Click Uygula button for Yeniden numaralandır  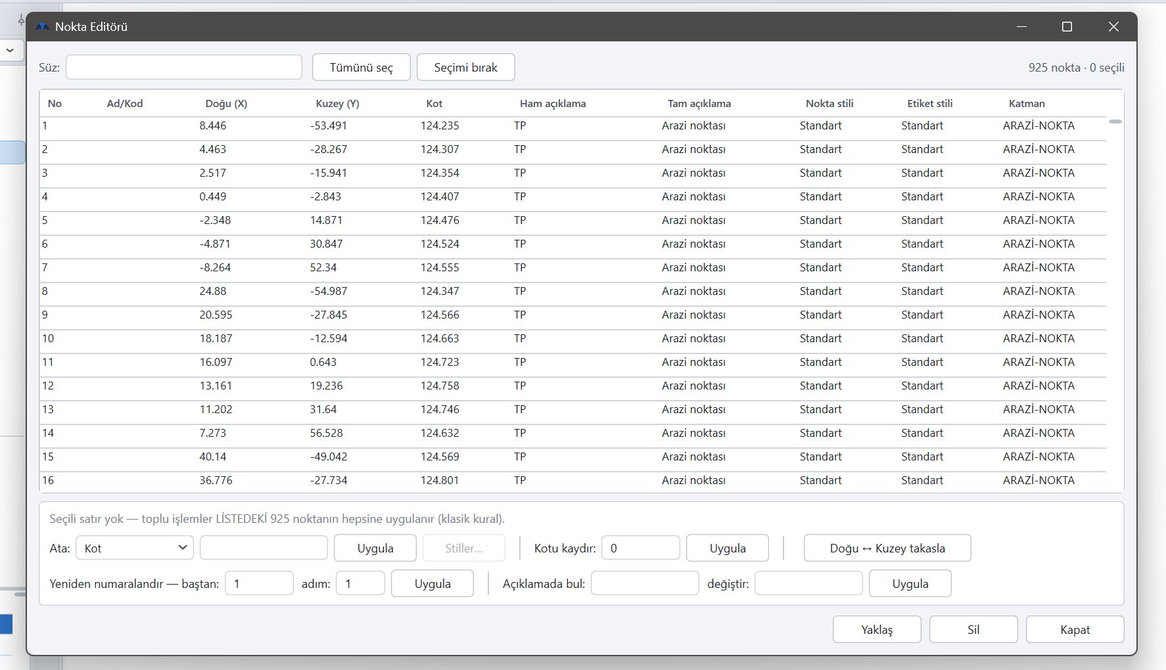pyautogui.click(x=432, y=583)
